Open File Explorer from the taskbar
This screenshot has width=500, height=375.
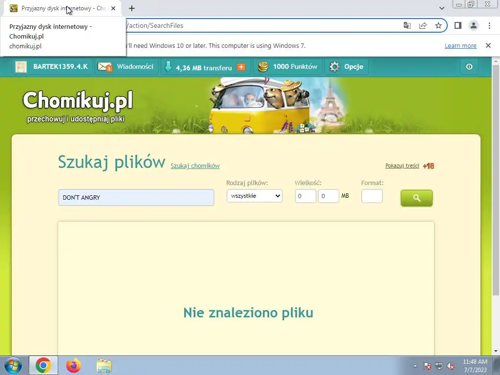tap(104, 366)
